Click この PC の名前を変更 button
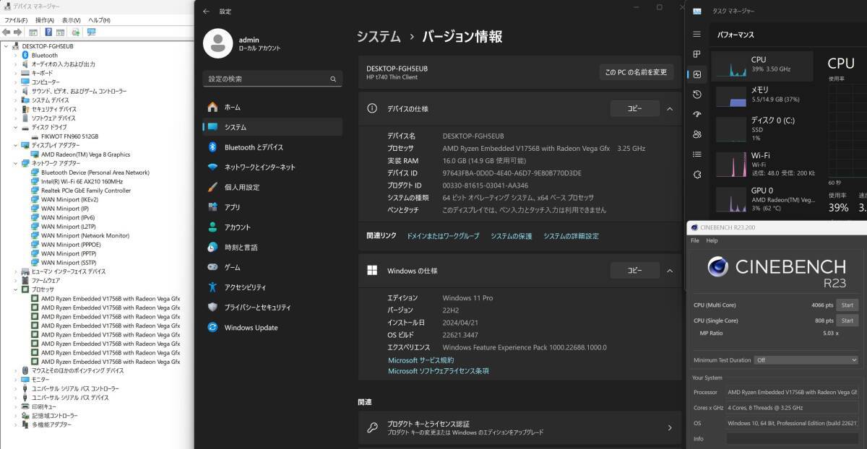 636,72
